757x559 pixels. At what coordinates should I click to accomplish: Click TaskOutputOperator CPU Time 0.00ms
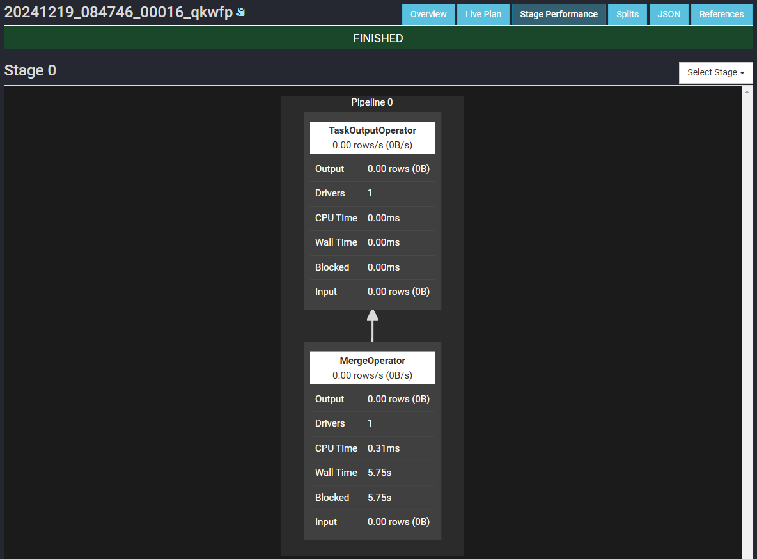click(384, 218)
